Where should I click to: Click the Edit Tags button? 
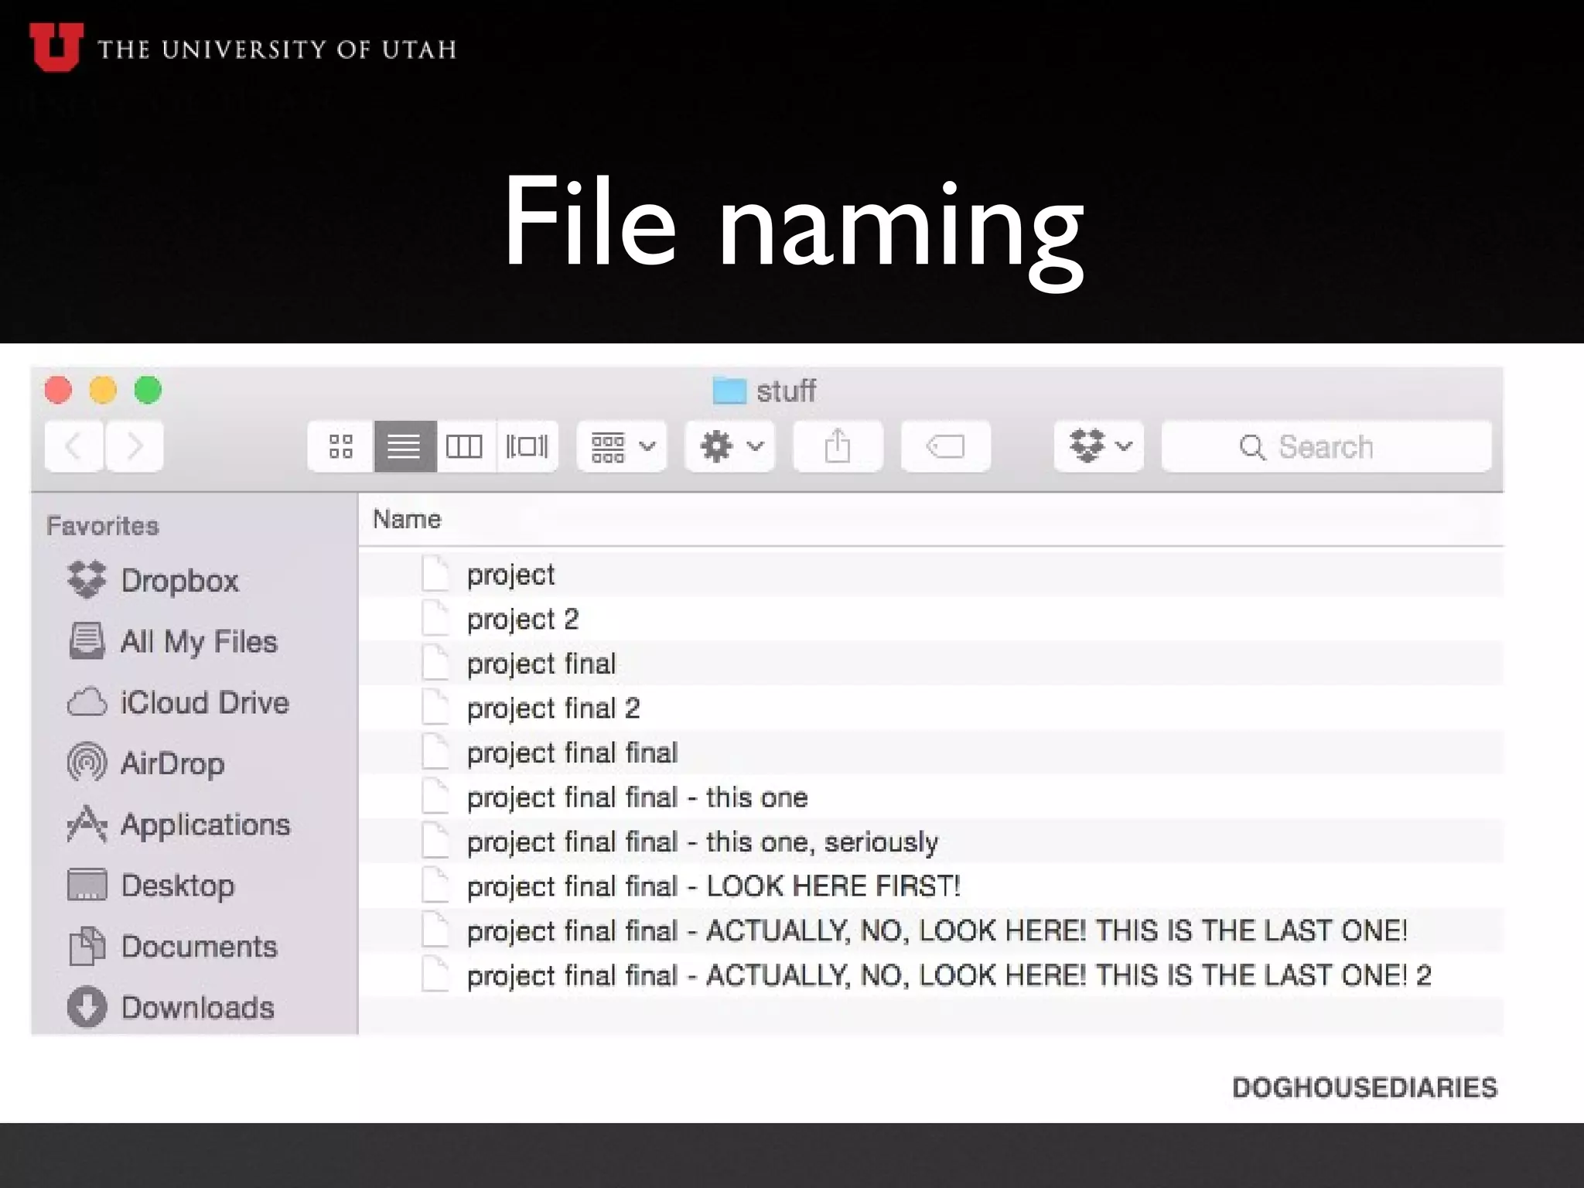(x=946, y=446)
